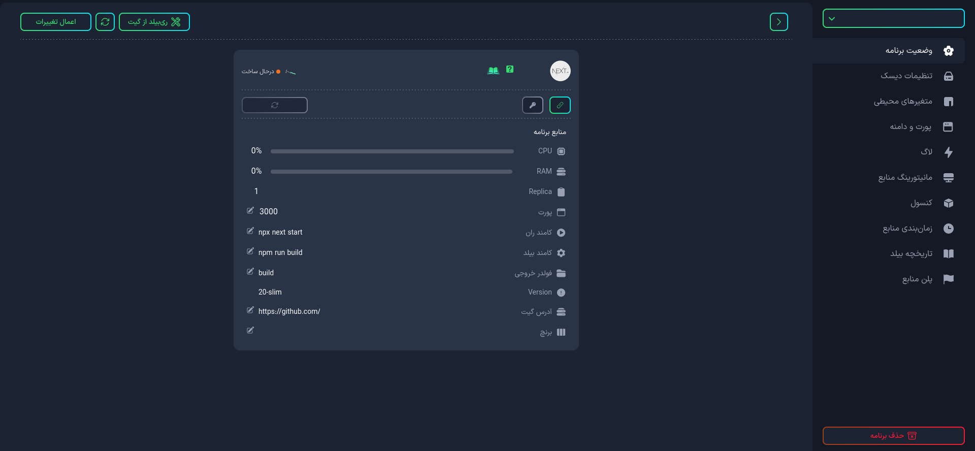Click the npx next start text
This screenshot has height=451, width=975.
[x=280, y=232]
